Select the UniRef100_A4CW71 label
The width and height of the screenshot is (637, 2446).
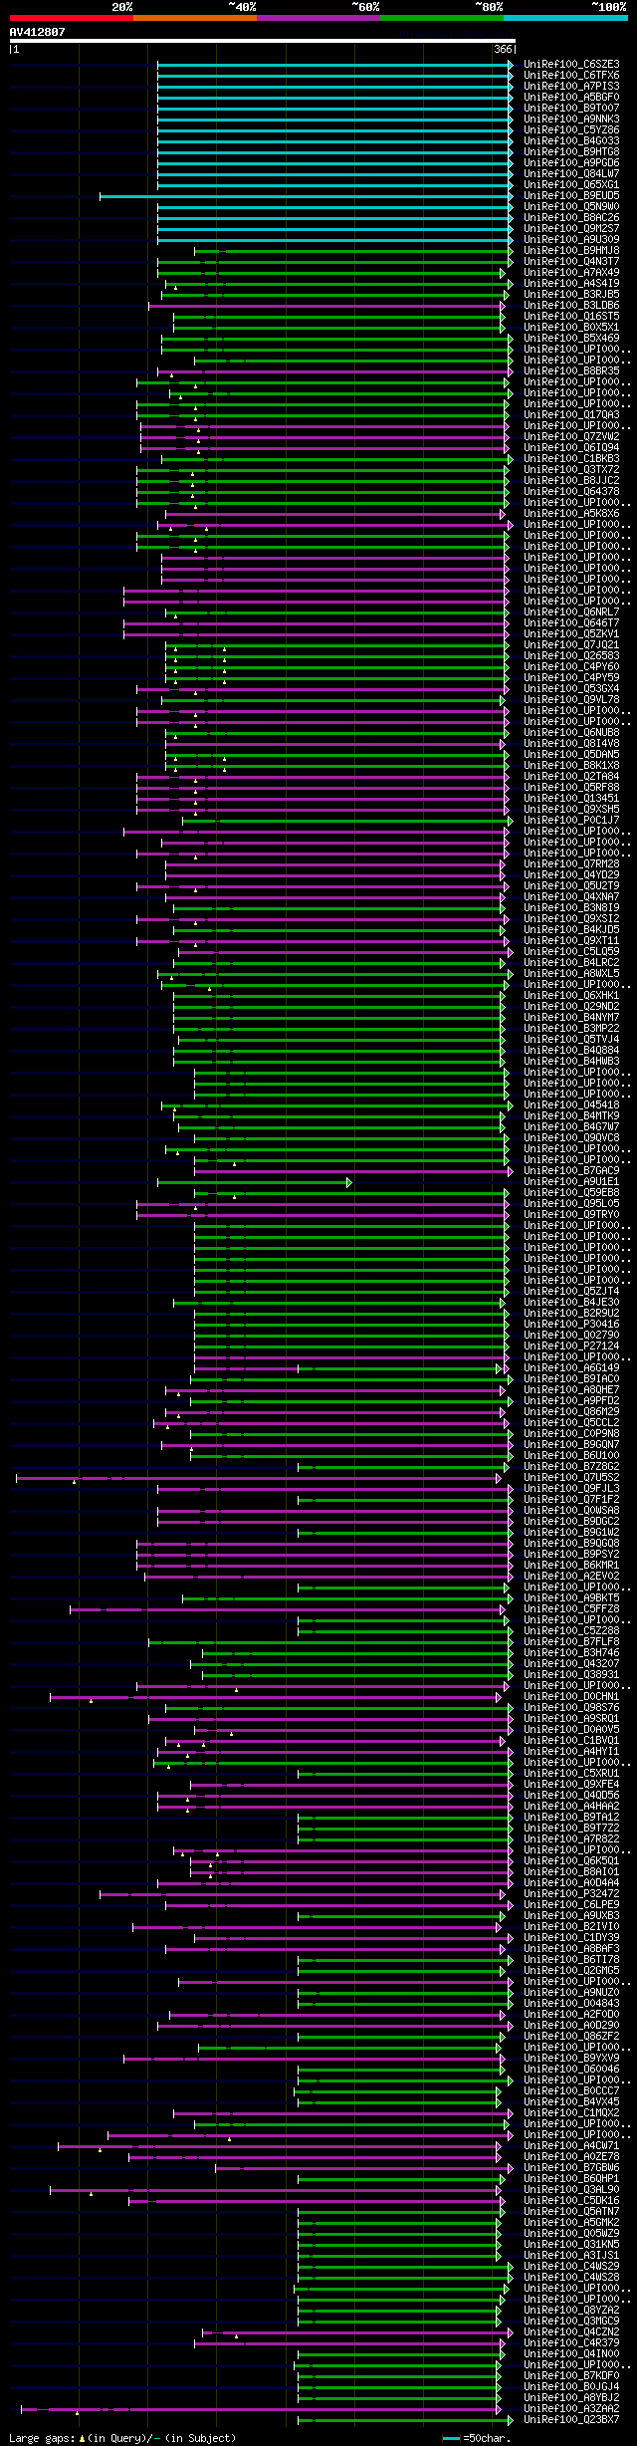pyautogui.click(x=571, y=2146)
